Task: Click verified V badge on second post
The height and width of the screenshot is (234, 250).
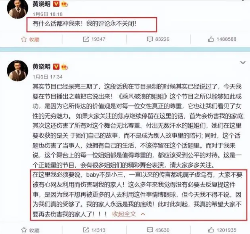Action: click(x=56, y=67)
